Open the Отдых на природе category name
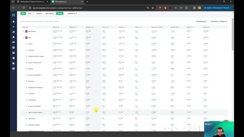Screen dimensions: 244x137 coord(34,106)
